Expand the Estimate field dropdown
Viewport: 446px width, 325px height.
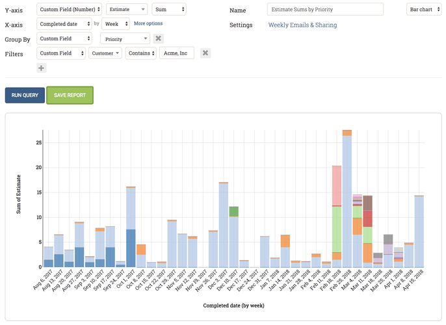tap(127, 9)
